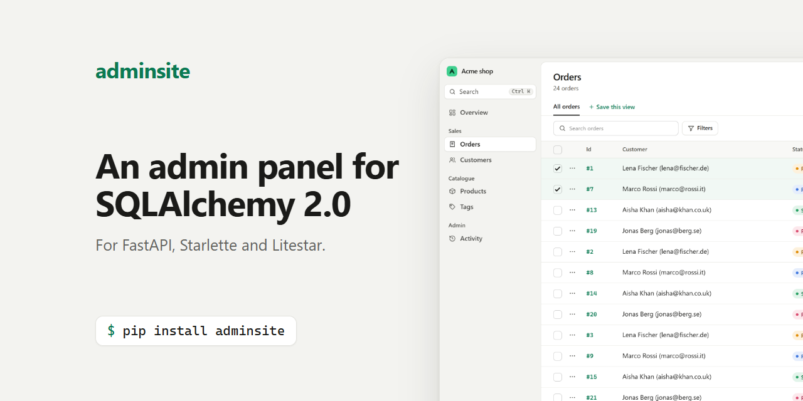This screenshot has height=401, width=803.
Task: Click the Orders document icon in sidebar
Action: [452, 144]
